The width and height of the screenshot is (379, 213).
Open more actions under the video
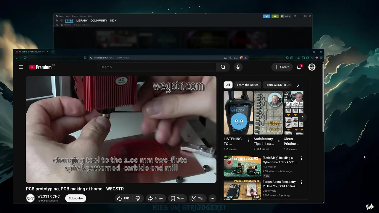point(212,199)
